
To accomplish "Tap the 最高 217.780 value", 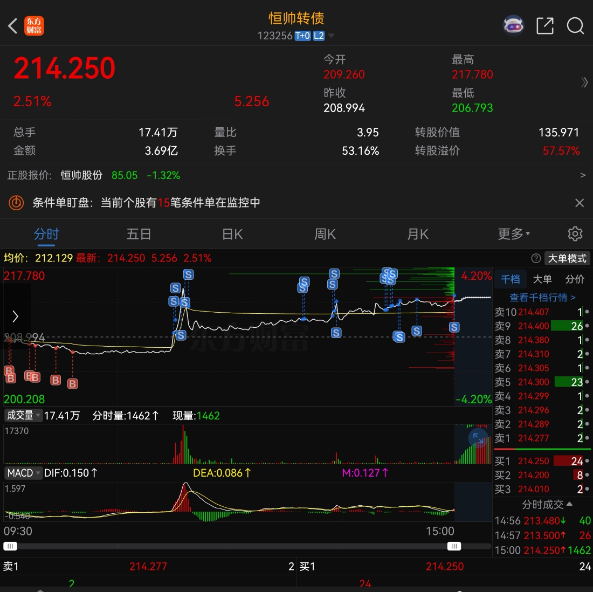I will tap(472, 74).
